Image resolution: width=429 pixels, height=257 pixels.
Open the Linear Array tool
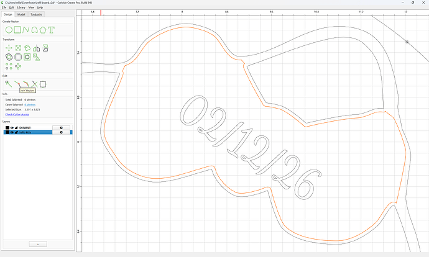tap(9, 66)
